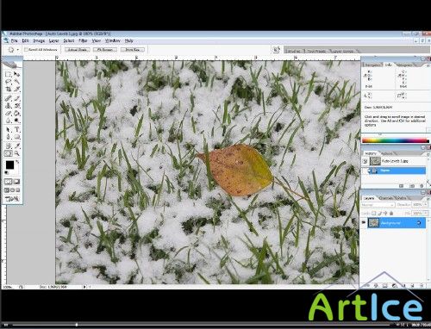Viewport: 431px width, 329px height.
Task: Open the layer blend mode Normal dropdown
Action: pos(378,205)
